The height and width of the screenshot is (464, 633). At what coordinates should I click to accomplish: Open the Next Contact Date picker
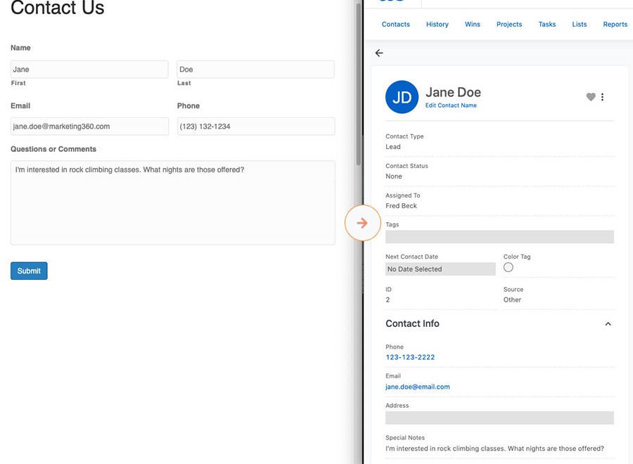(x=440, y=269)
